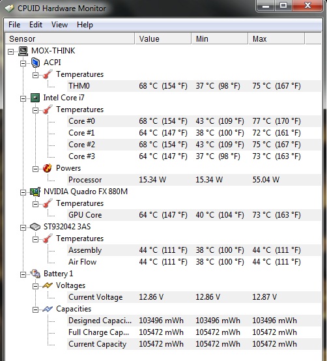This screenshot has width=327, height=361.
Task: Select the ST932042 3AS hard drive icon
Action: tap(35, 227)
